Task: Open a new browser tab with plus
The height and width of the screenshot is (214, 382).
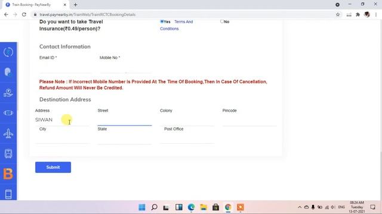Action: pyautogui.click(x=75, y=5)
